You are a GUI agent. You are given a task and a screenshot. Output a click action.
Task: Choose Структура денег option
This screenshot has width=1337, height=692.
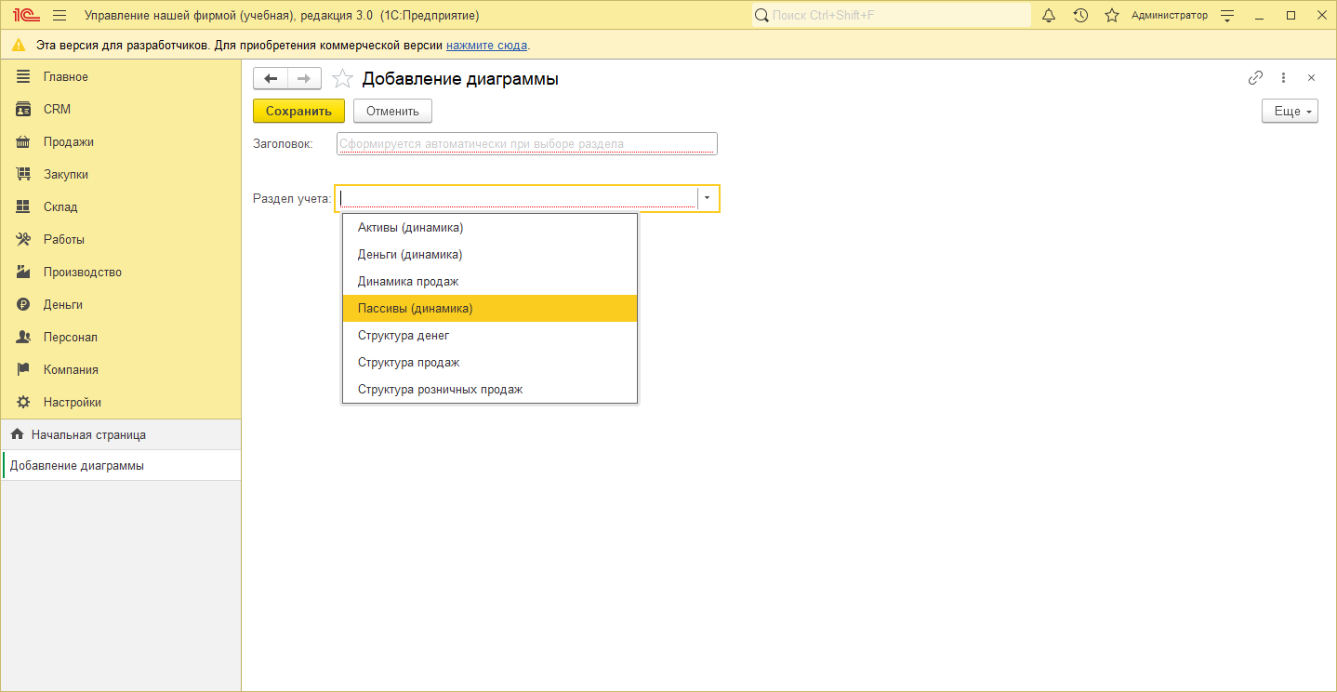point(490,335)
